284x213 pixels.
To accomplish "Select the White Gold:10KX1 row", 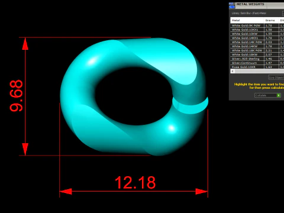I will click(257, 30).
